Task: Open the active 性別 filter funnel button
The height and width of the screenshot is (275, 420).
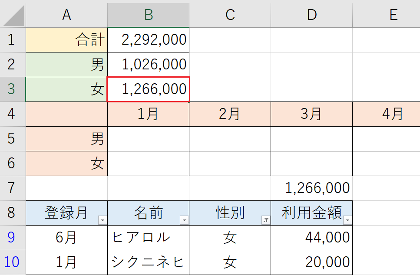Action: (x=266, y=220)
